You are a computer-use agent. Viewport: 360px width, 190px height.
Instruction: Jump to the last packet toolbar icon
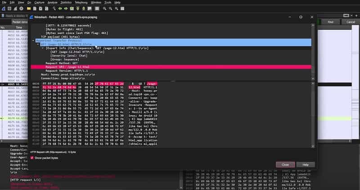[x=84, y=9]
